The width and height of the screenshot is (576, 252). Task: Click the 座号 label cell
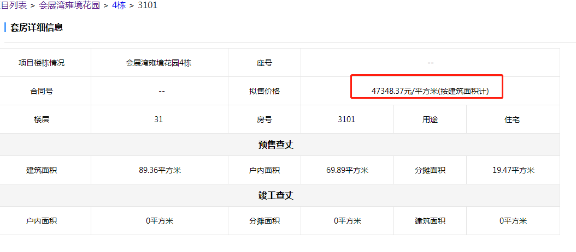click(264, 63)
